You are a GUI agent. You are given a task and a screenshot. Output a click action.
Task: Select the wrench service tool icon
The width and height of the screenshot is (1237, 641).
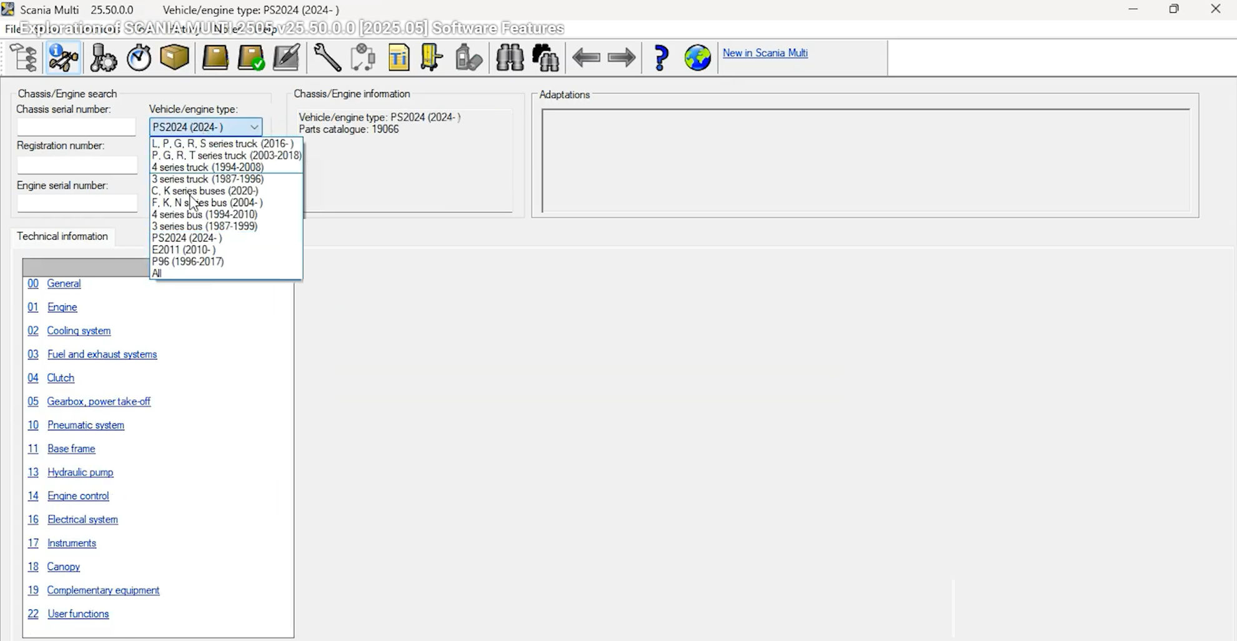pyautogui.click(x=327, y=58)
